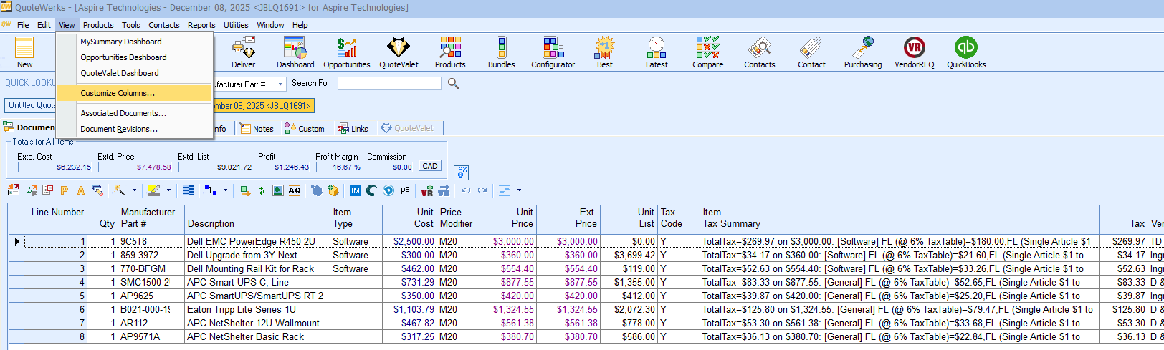Open the QuickBooks integration icon
The image size is (1164, 350).
click(x=965, y=52)
